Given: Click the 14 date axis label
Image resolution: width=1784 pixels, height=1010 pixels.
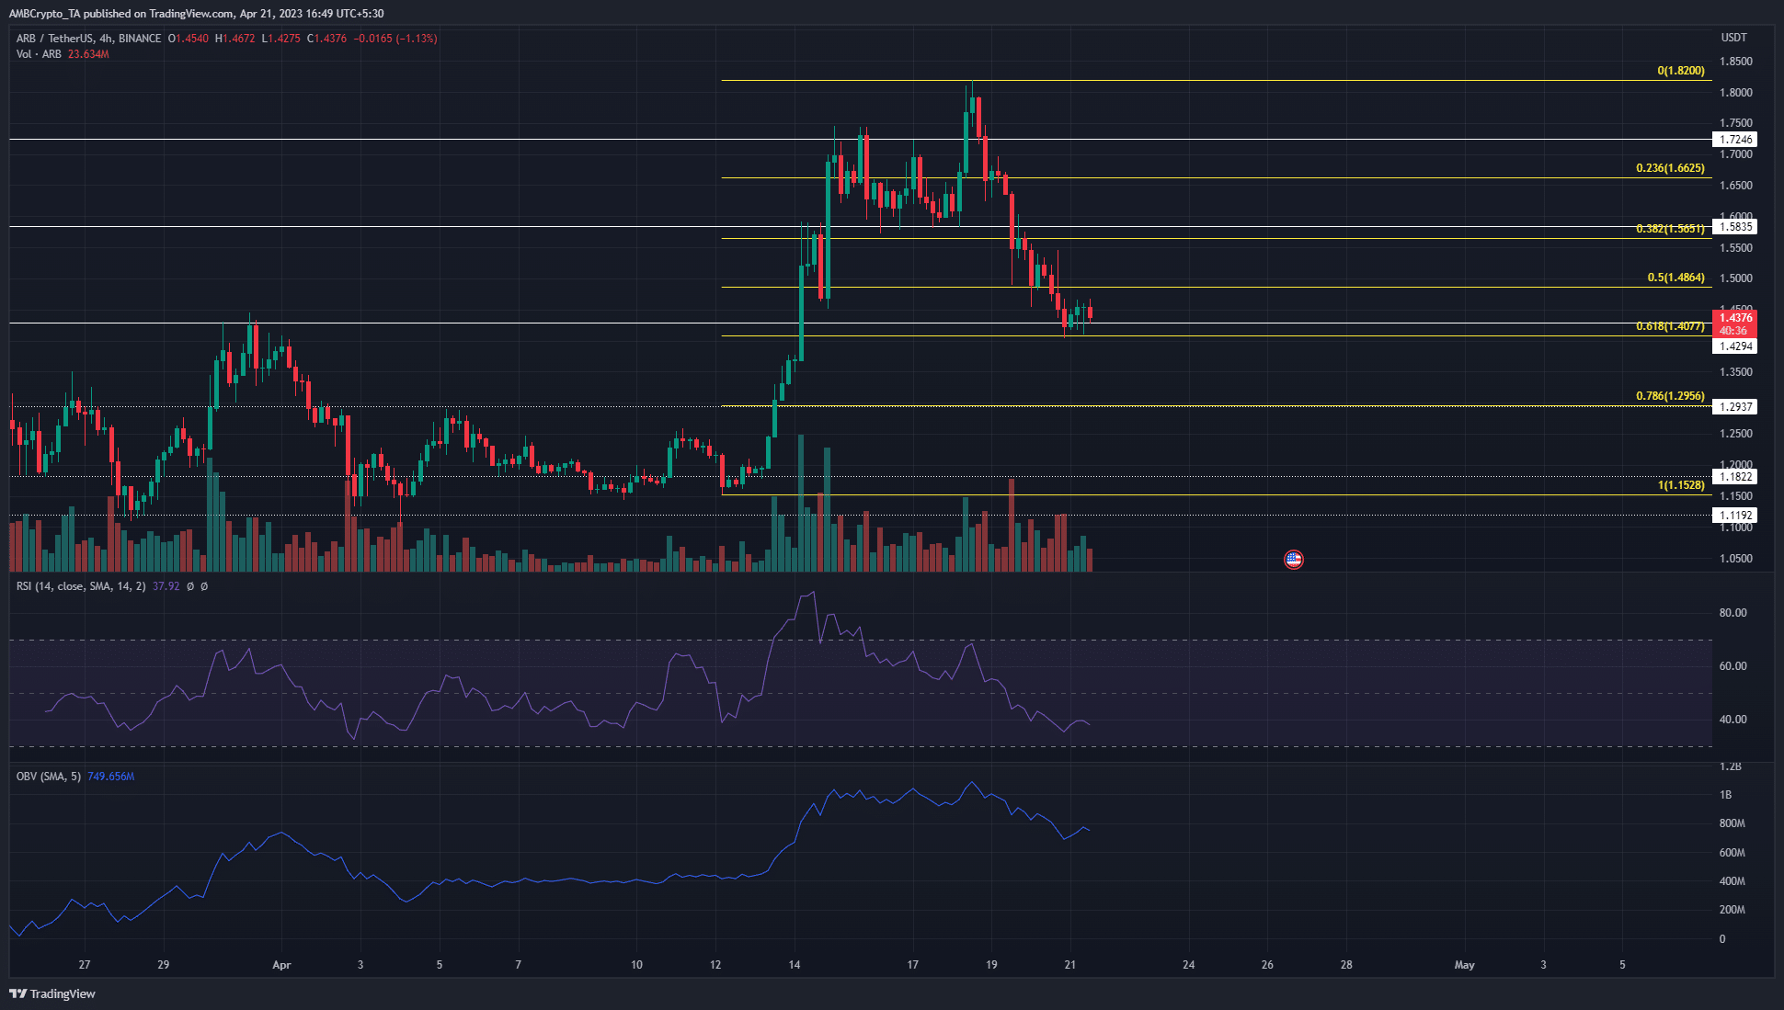Looking at the screenshot, I should coord(795,965).
